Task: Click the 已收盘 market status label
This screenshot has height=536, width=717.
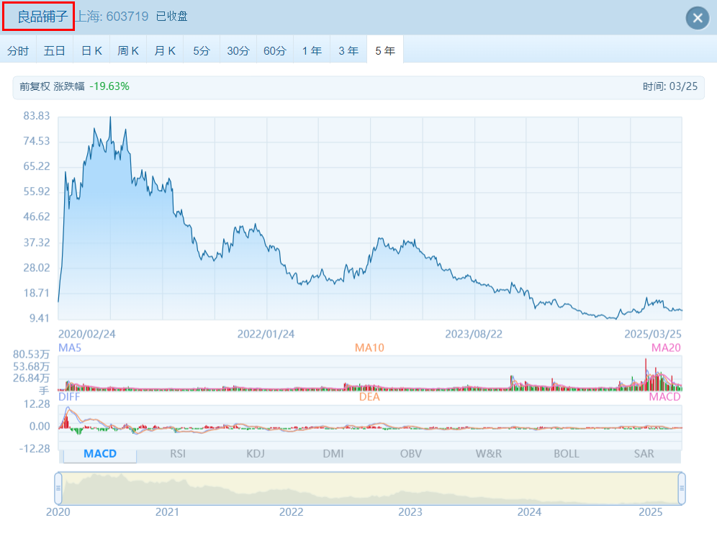Action: click(x=171, y=17)
